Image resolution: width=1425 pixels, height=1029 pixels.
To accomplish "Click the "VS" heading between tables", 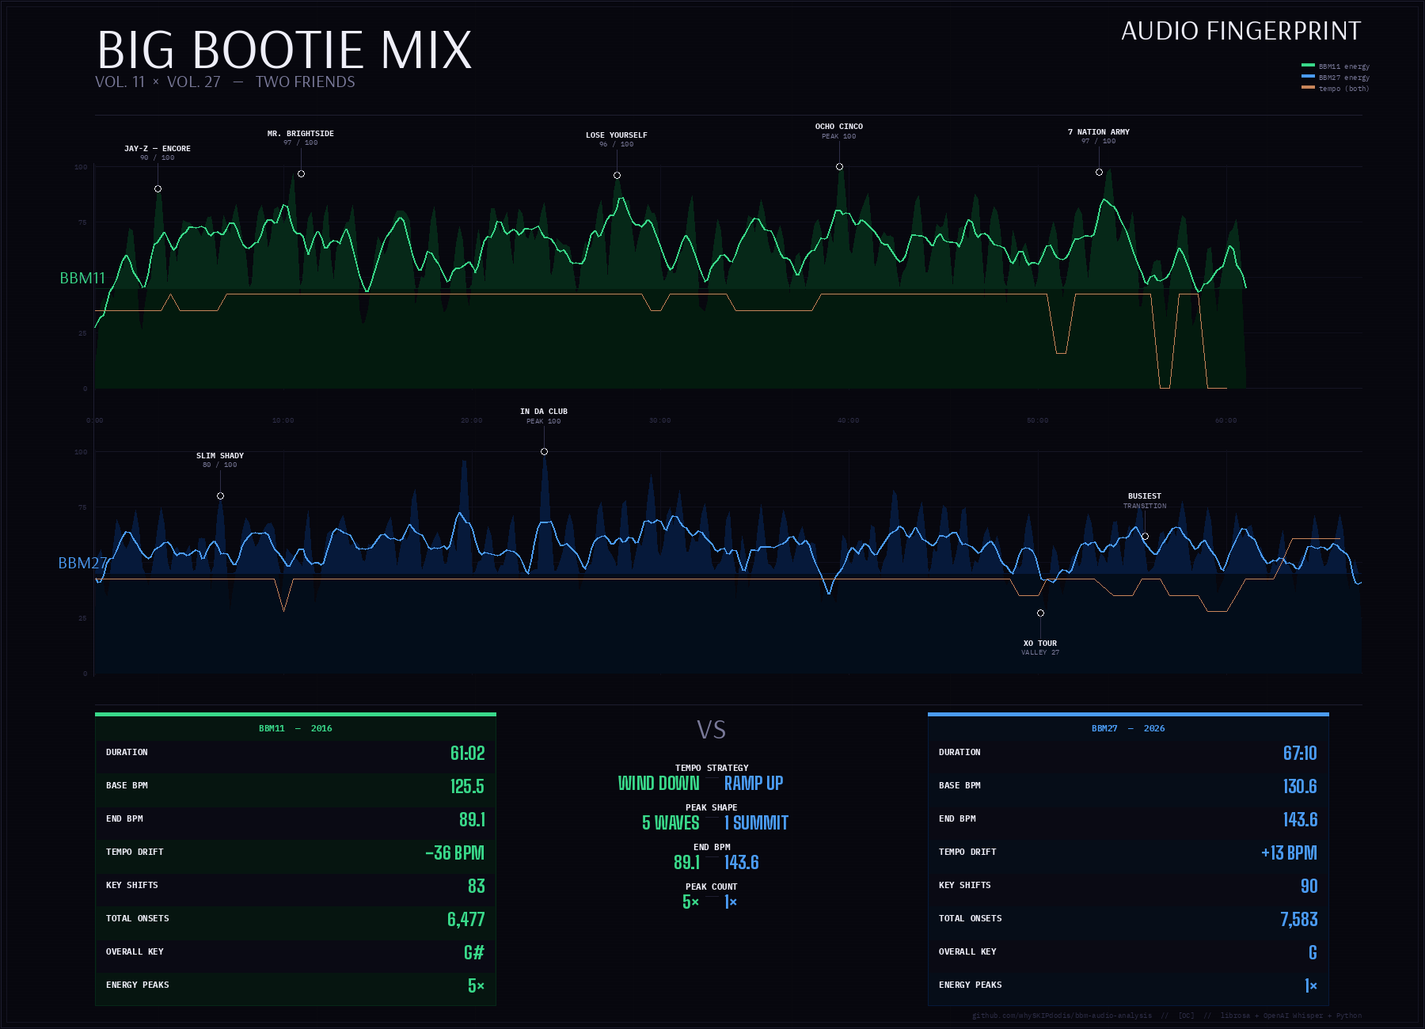I will point(712,730).
